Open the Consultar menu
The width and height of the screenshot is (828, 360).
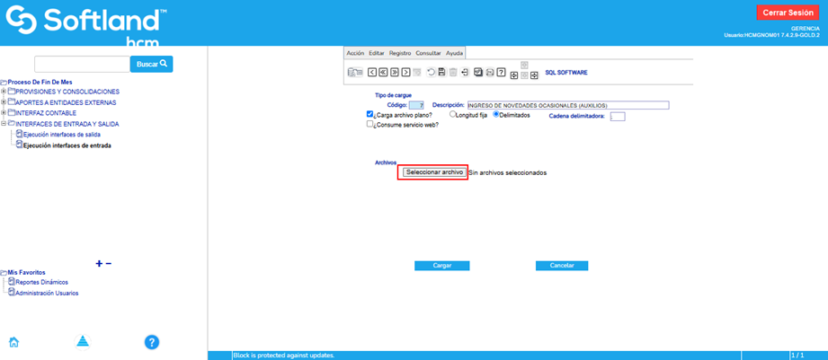pos(428,53)
